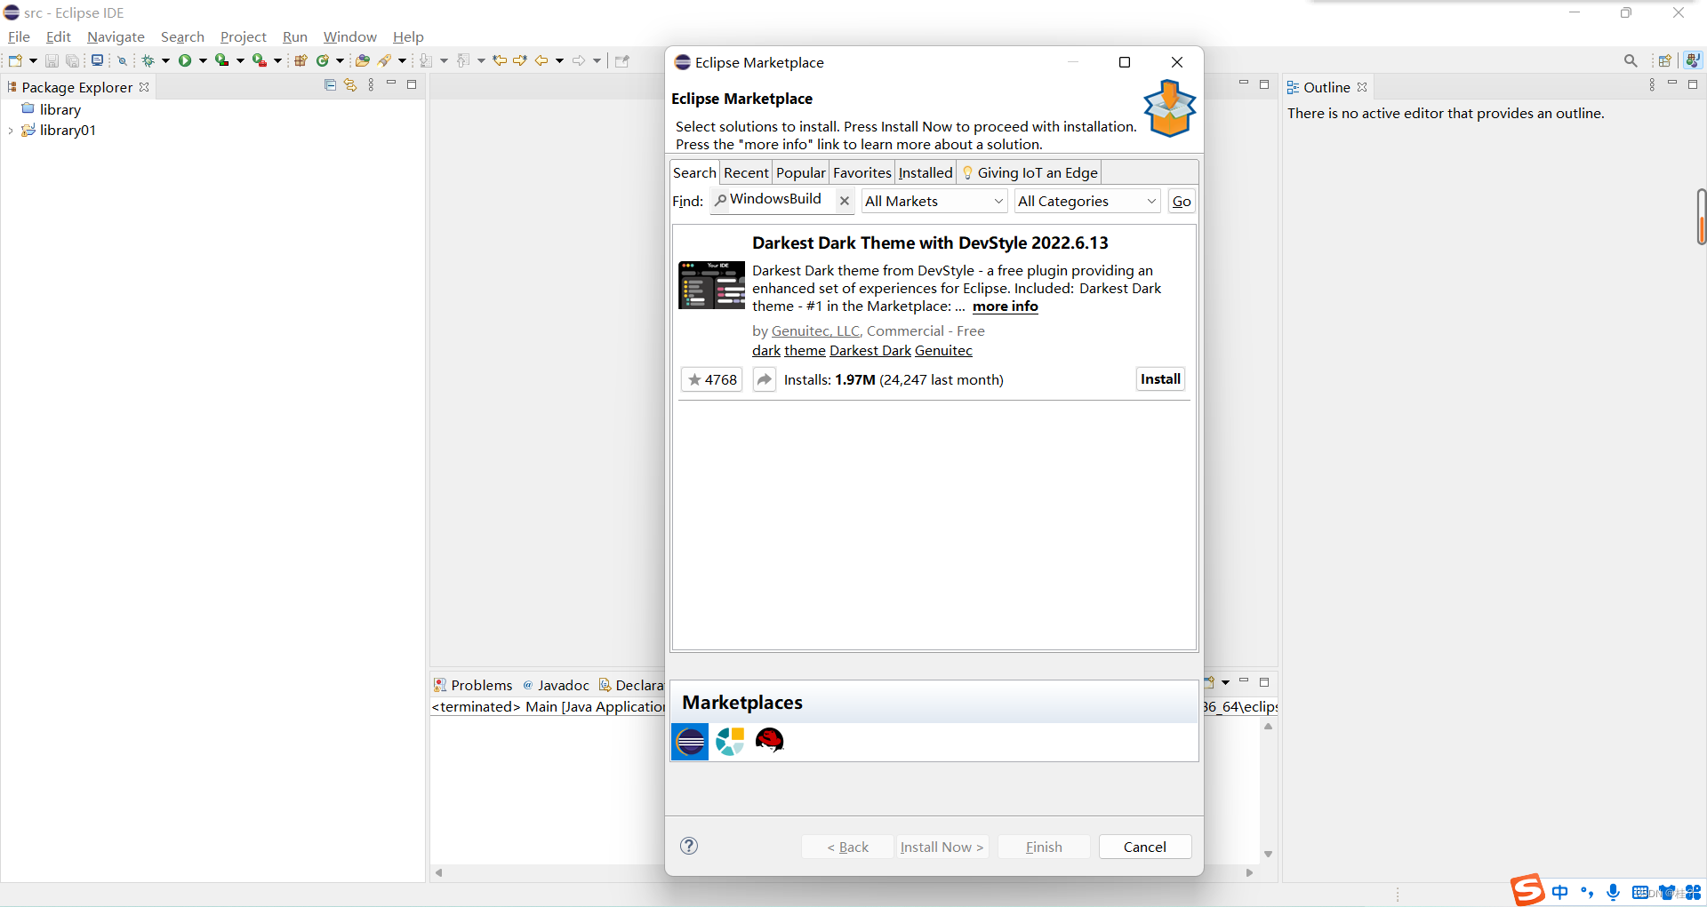Click the Search flashlight toolbar icon

[385, 60]
